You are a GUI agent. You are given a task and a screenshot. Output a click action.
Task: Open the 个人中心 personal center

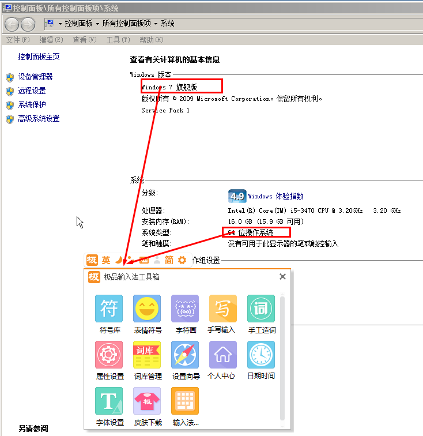pos(222,360)
